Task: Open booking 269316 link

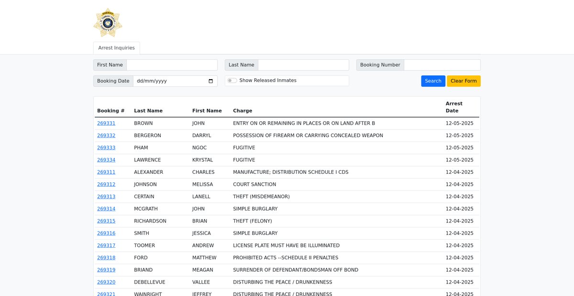Action: click(x=106, y=233)
